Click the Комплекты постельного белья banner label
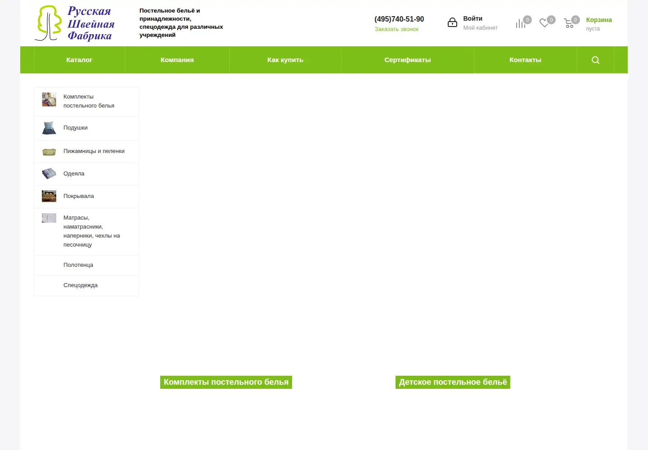Viewport: 648px width, 450px height. [x=226, y=382]
